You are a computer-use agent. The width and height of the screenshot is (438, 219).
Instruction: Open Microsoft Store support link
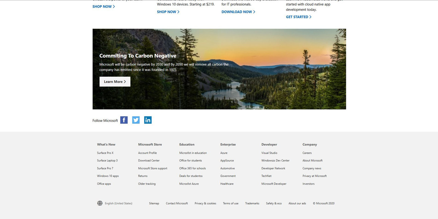pyautogui.click(x=153, y=168)
